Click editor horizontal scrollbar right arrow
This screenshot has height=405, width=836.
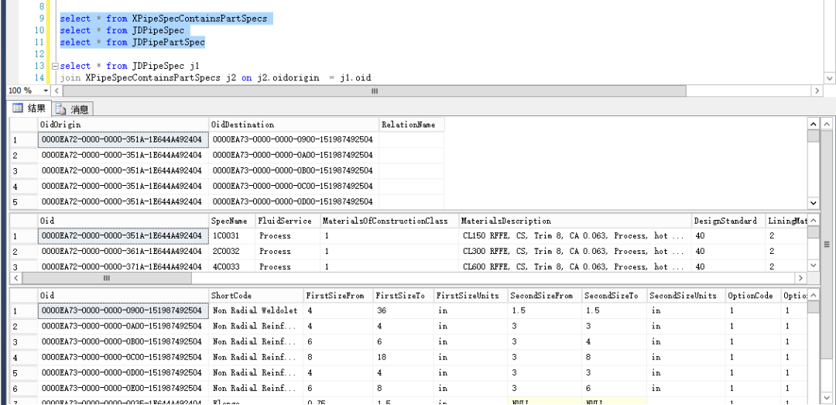[x=817, y=91]
